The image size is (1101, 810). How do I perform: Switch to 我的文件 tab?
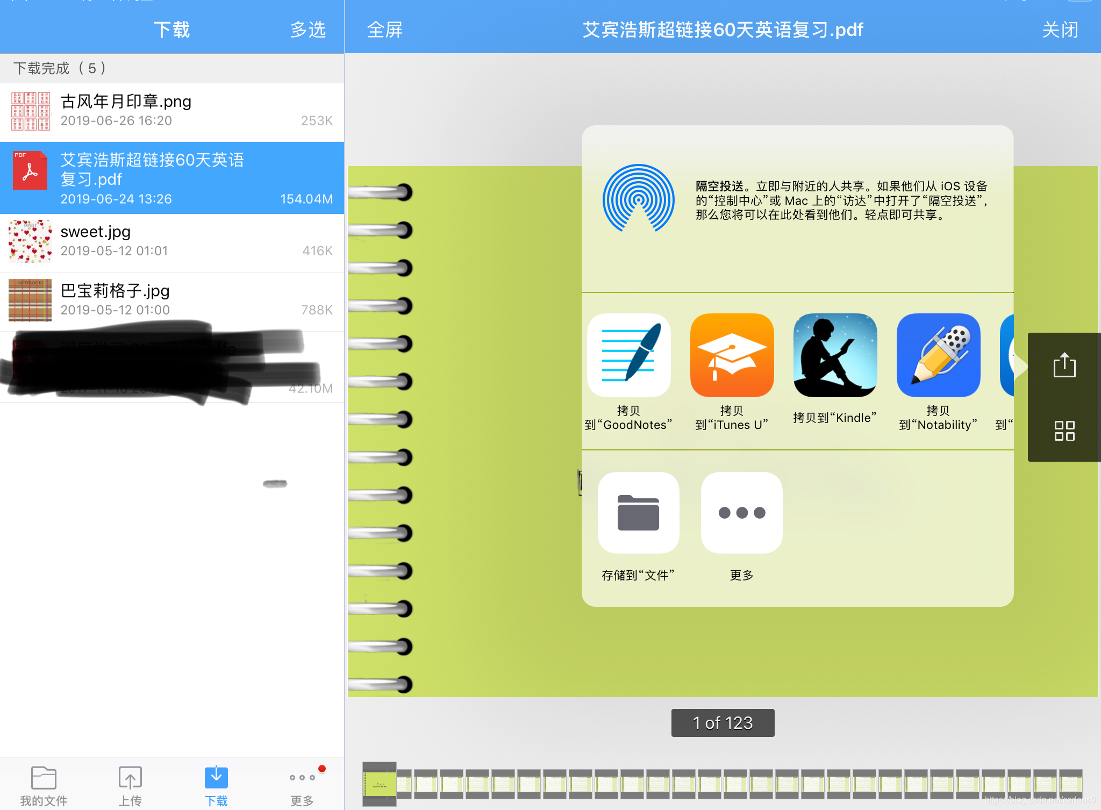(x=44, y=785)
